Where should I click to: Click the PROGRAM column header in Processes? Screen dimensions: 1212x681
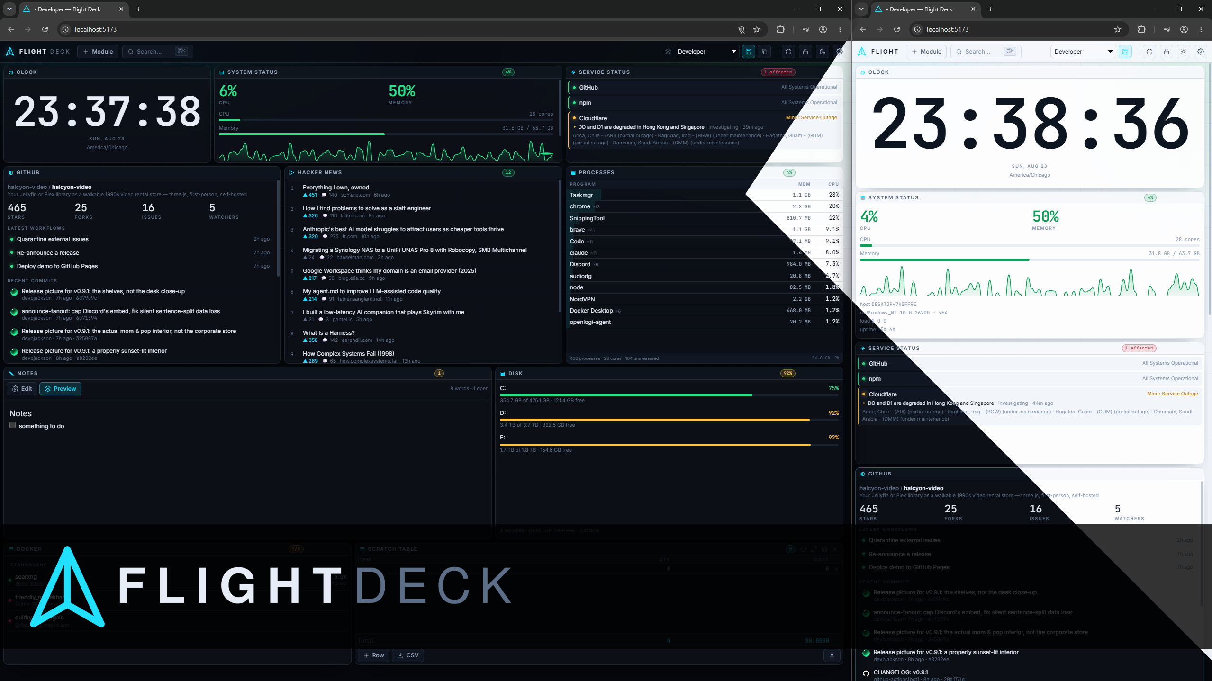click(582, 184)
